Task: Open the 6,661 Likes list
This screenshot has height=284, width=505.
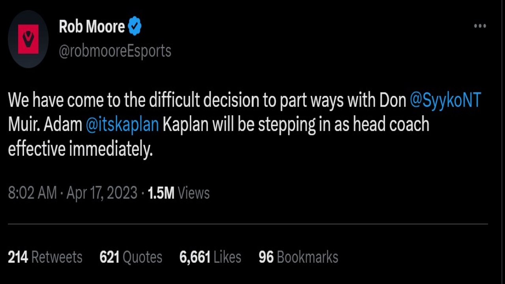Action: (210, 257)
